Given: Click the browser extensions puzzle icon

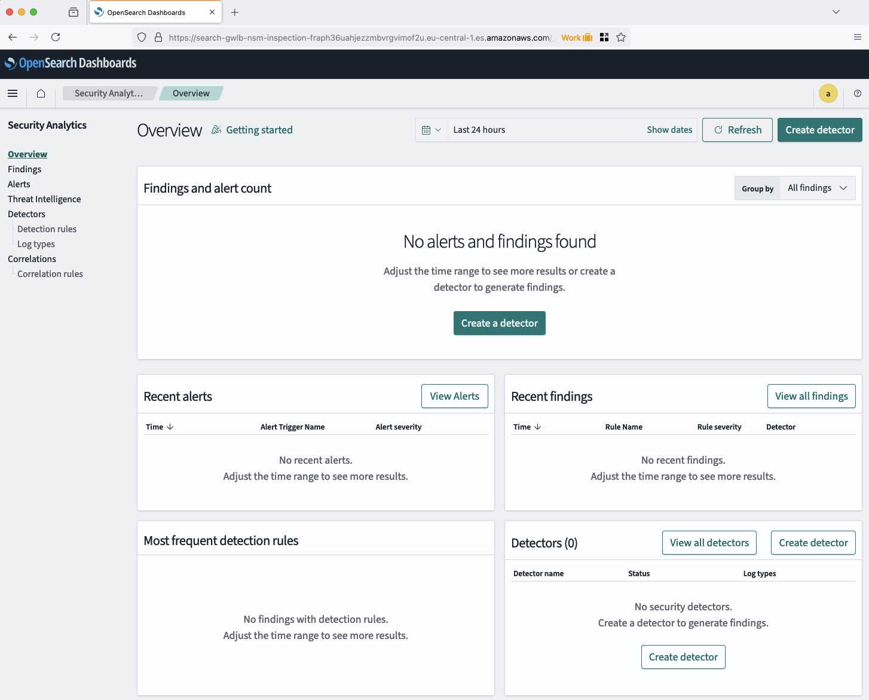Looking at the screenshot, I should click(x=604, y=37).
